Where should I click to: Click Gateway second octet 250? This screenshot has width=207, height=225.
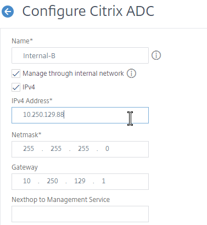pos(52,181)
